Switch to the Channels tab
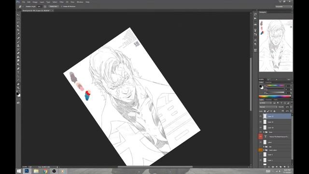The height and width of the screenshot is (174, 309). tap(268, 100)
